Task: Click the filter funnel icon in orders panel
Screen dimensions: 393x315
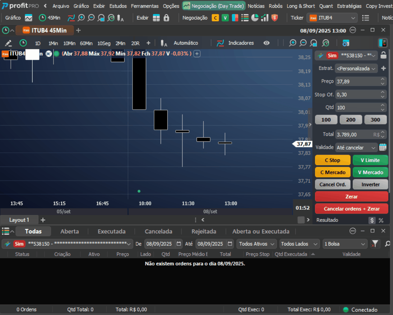Action: [375, 244]
